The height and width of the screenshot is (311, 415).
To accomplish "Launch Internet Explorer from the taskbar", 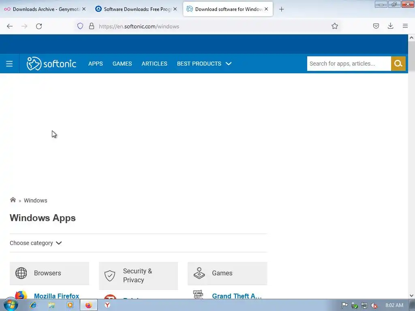I will 33,305.
